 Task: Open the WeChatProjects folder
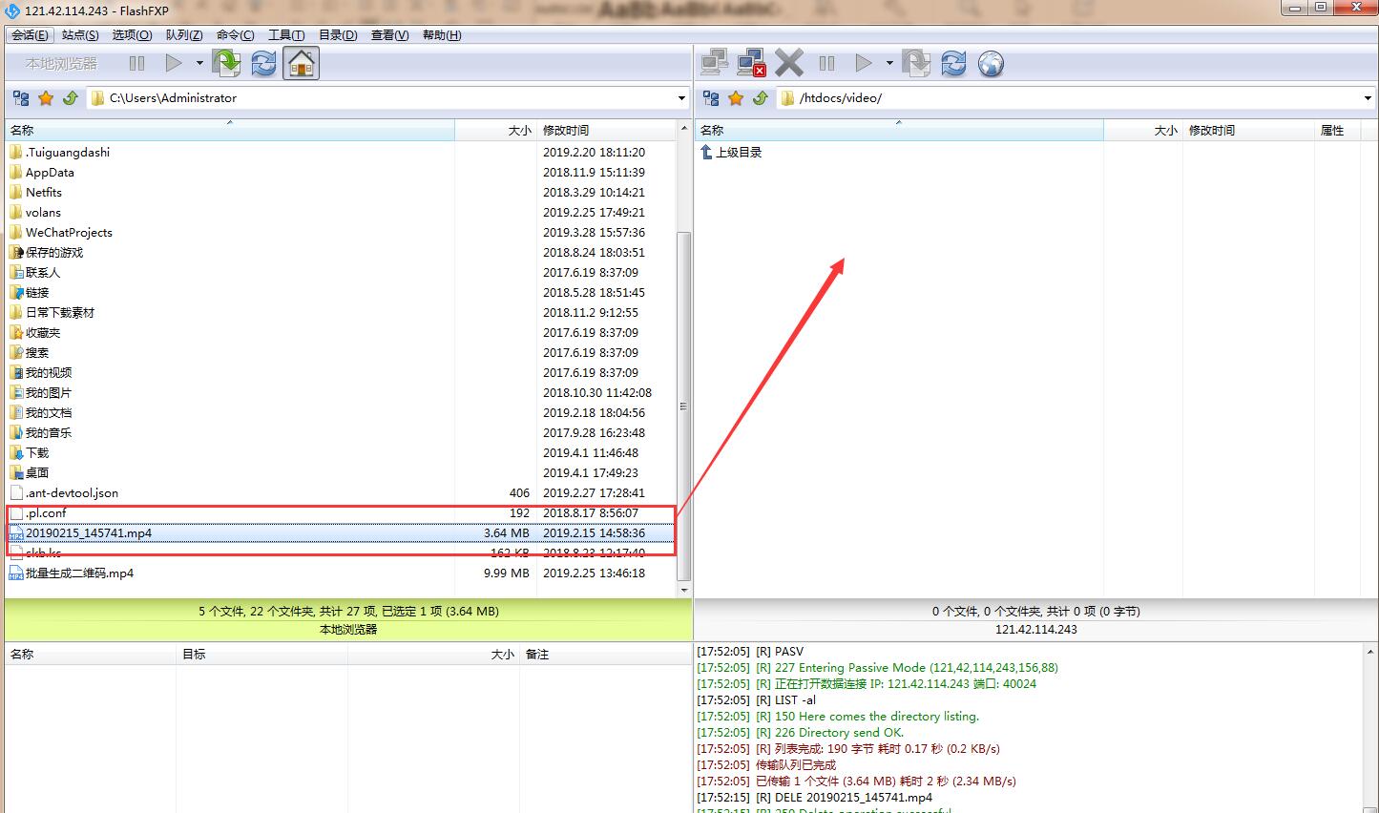(69, 233)
